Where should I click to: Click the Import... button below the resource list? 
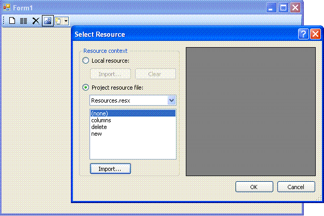[110, 169]
